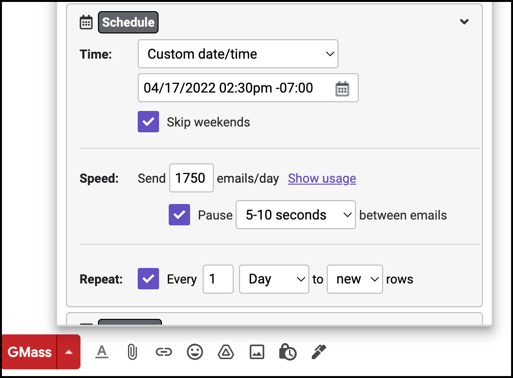Toggle the Pause between emails checkbox

(x=179, y=215)
